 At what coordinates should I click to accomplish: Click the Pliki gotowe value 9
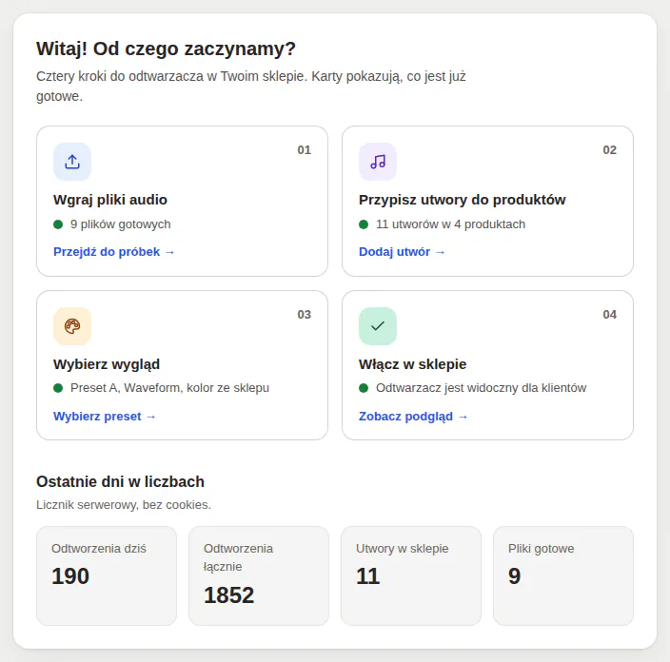pos(515,576)
